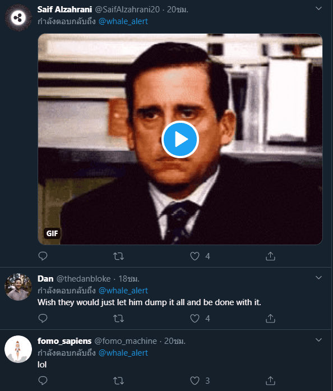
Task: Retweet Dan's tweet about dumping it all
Action: click(x=119, y=318)
